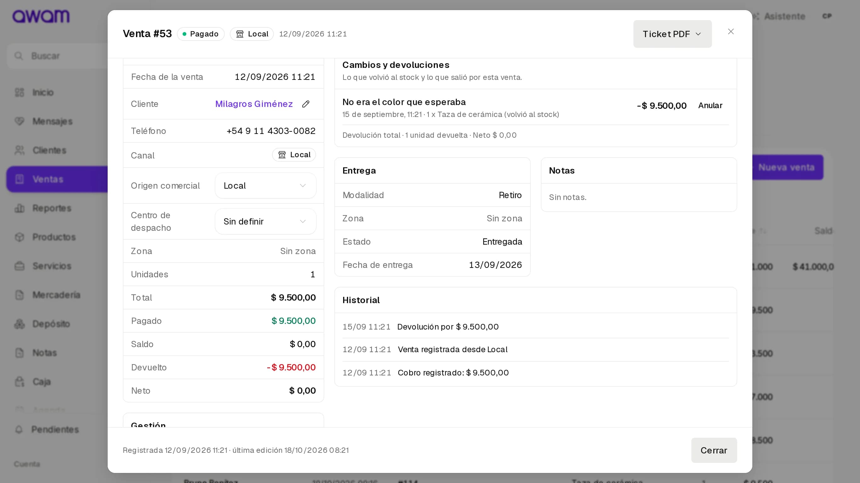Viewport: 860px width, 483px height.
Task: Click the pencil icon beside Milagros Giménez
Action: [305, 104]
